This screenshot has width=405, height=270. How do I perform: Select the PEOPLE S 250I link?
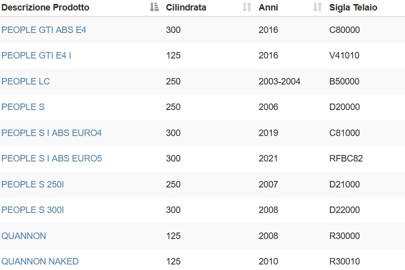pos(32,184)
